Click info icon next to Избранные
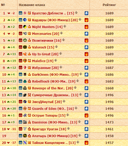 (61, 67)
